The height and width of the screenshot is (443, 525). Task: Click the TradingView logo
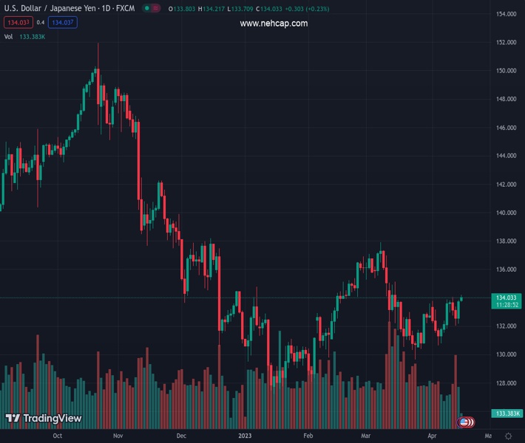click(43, 419)
